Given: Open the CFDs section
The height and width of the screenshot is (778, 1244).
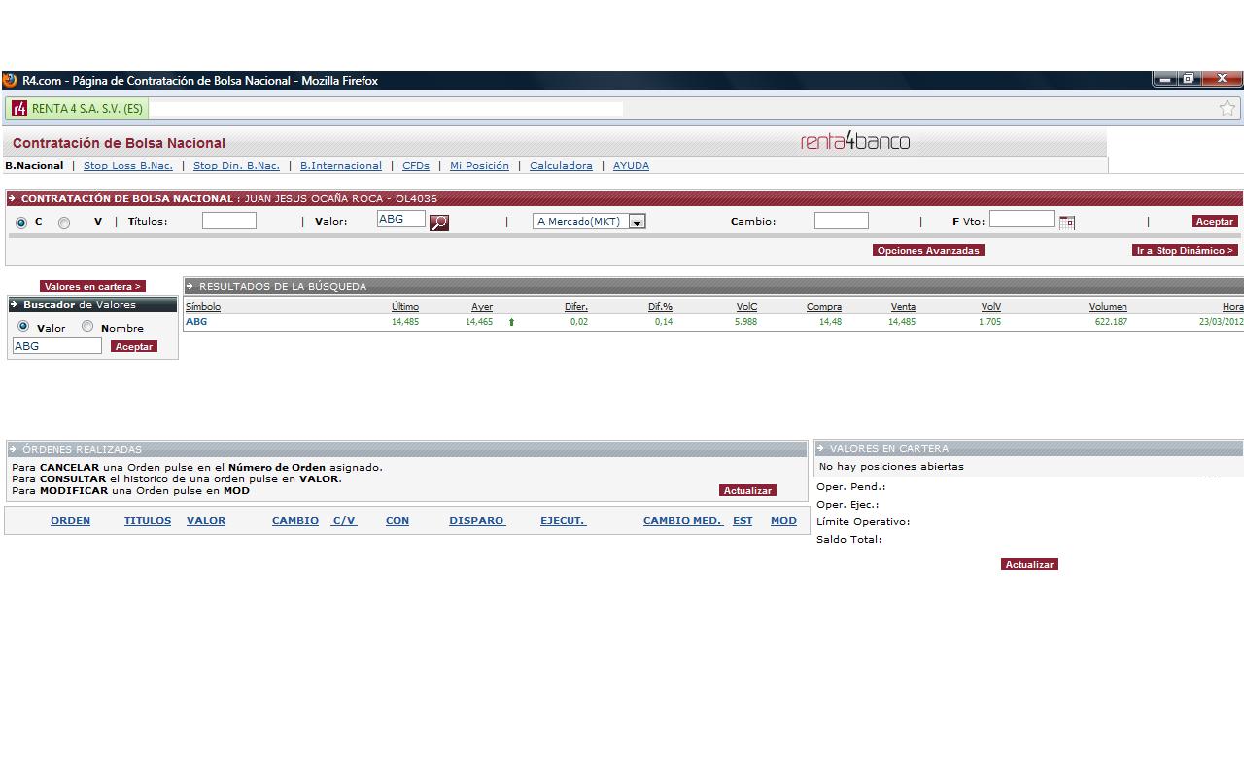Looking at the screenshot, I should click(x=416, y=166).
